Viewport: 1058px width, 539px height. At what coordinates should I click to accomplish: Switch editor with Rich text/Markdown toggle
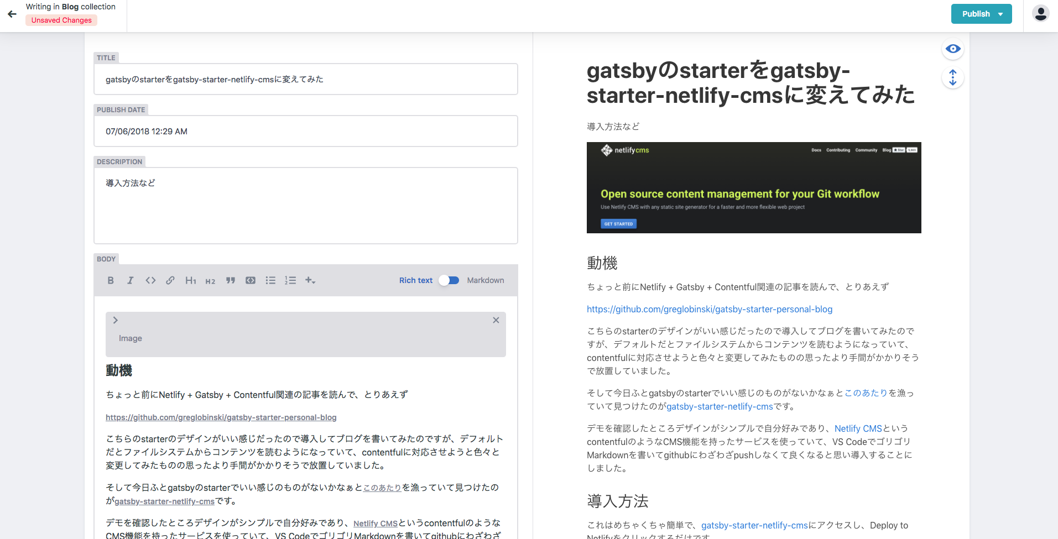(x=449, y=280)
